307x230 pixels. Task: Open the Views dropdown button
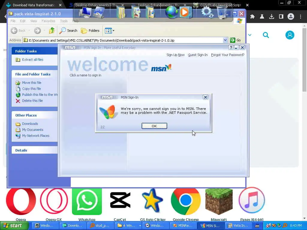click(x=109, y=31)
